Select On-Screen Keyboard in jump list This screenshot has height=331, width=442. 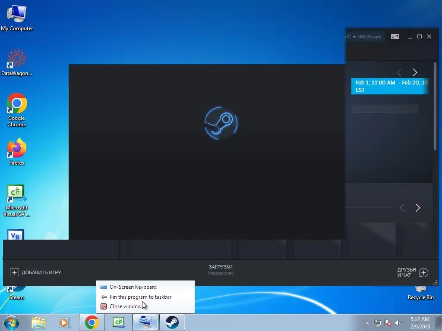click(x=145, y=287)
